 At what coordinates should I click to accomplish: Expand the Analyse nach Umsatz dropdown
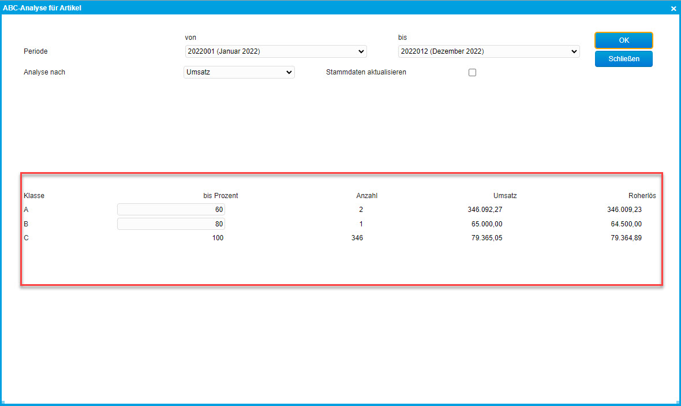(x=239, y=72)
